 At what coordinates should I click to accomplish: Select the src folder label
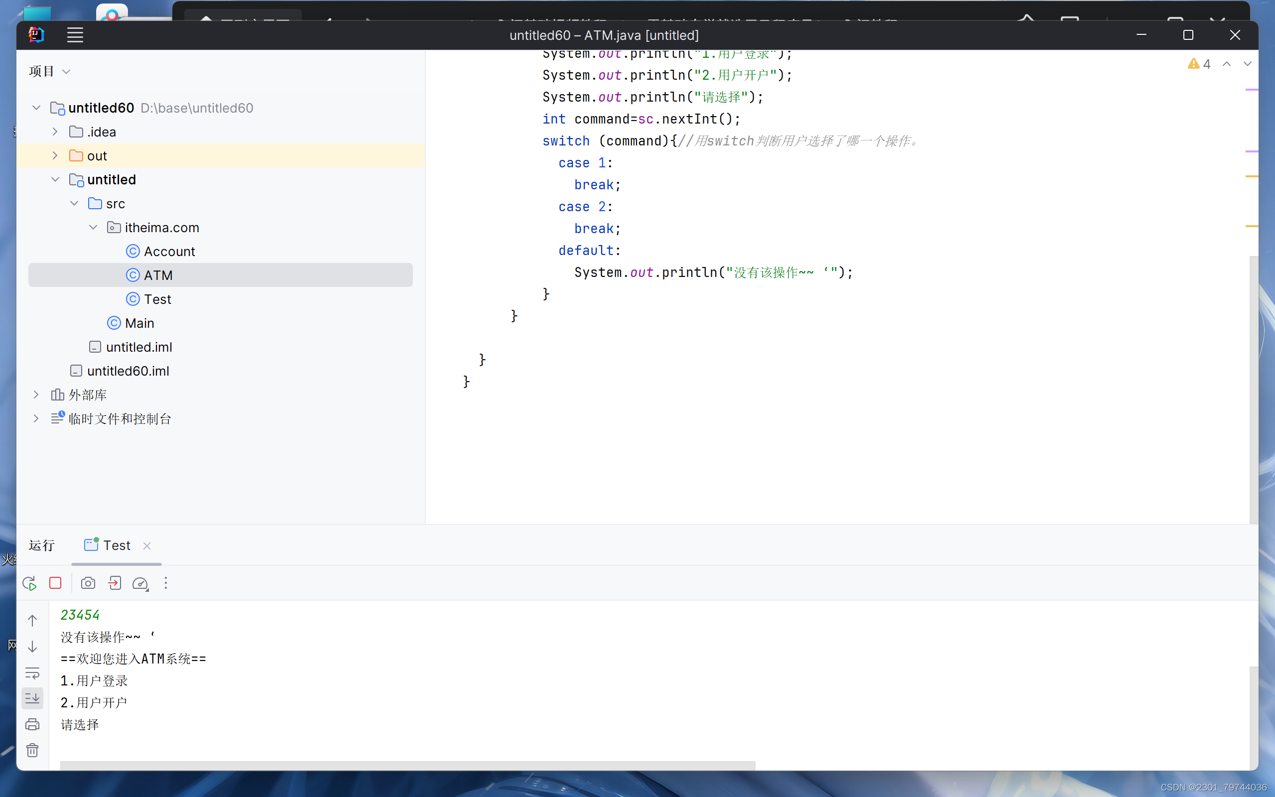pos(116,203)
